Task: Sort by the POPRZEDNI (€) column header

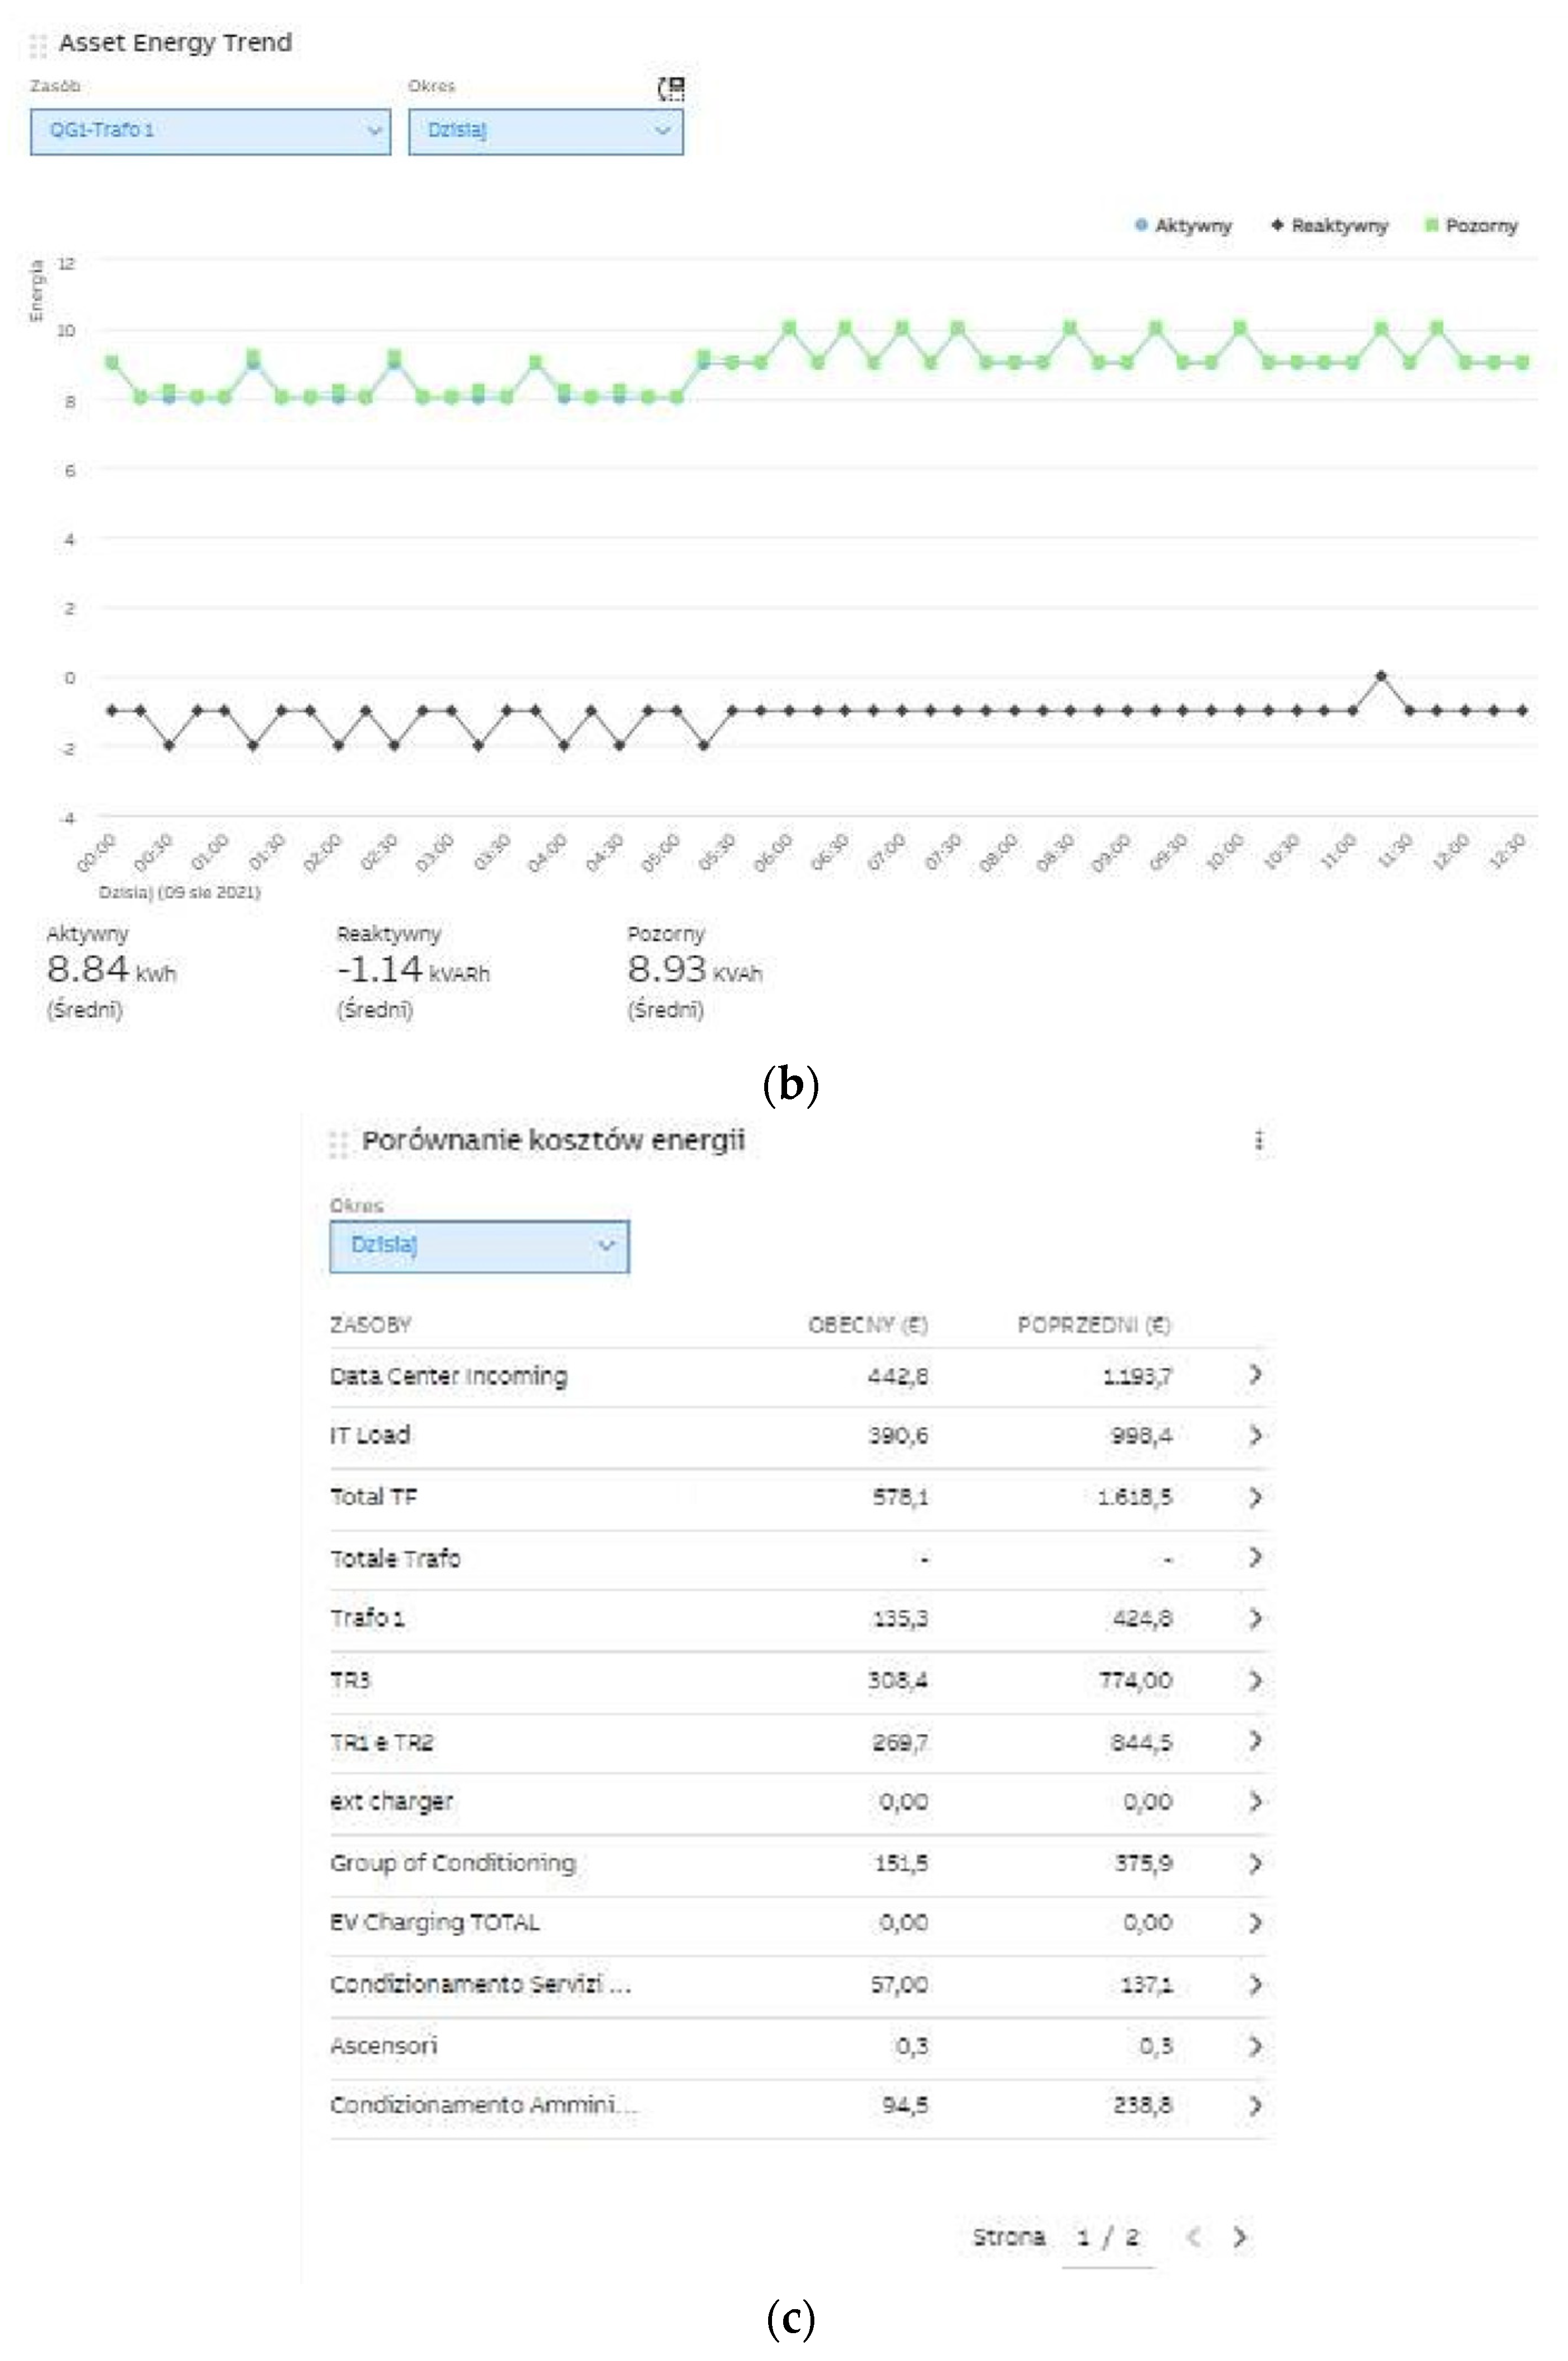Action: (1093, 1325)
